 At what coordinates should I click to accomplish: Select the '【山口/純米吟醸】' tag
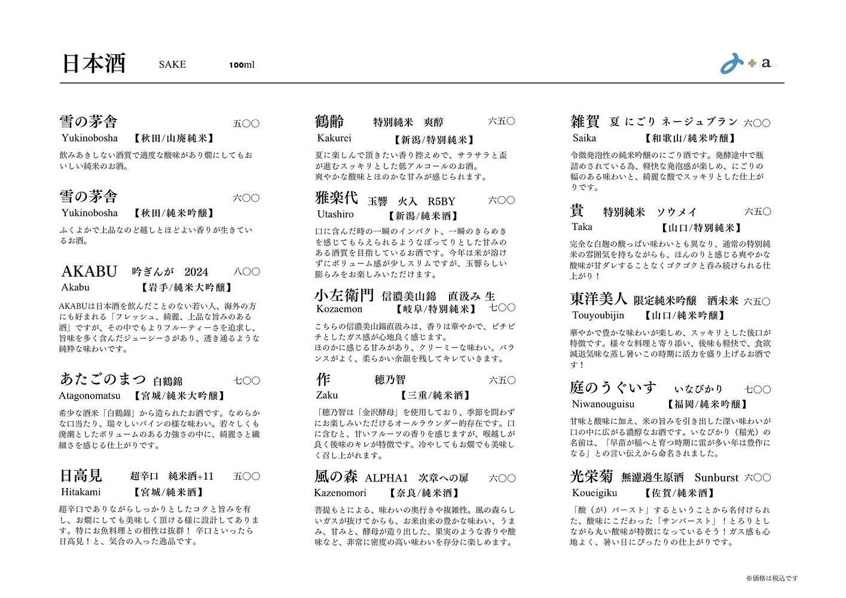685,315
